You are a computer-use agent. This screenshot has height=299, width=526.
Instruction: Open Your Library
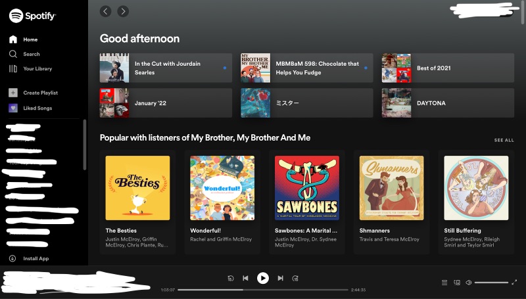pyautogui.click(x=30, y=69)
